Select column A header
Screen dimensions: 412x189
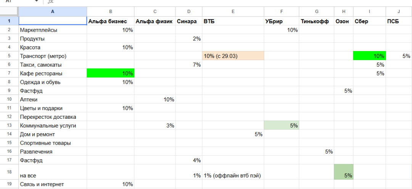(x=53, y=12)
